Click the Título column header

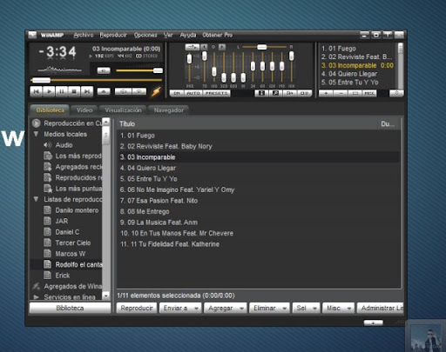click(x=247, y=123)
